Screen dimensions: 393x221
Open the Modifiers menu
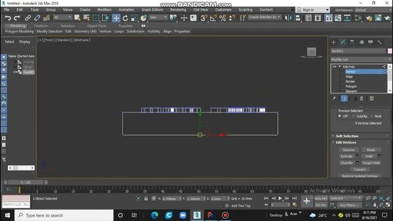pos(104,10)
